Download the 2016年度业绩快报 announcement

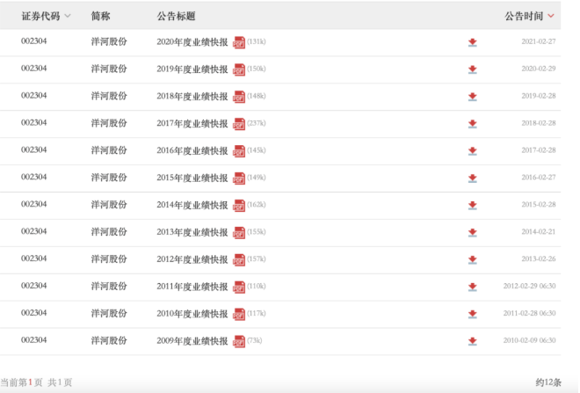(x=472, y=151)
